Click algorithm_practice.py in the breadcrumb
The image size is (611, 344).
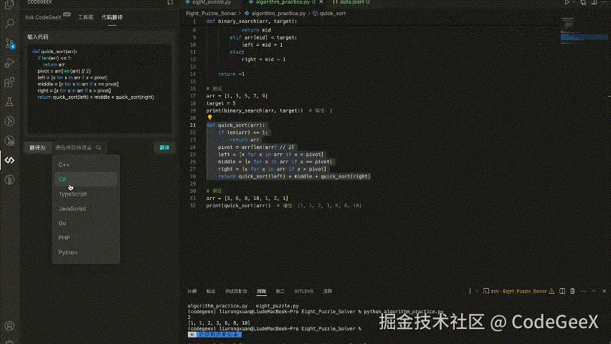(278, 13)
